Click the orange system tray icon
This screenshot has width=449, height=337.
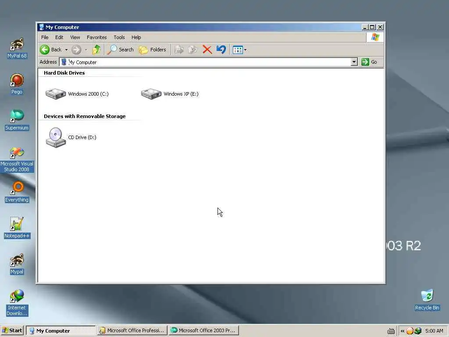[410, 331]
